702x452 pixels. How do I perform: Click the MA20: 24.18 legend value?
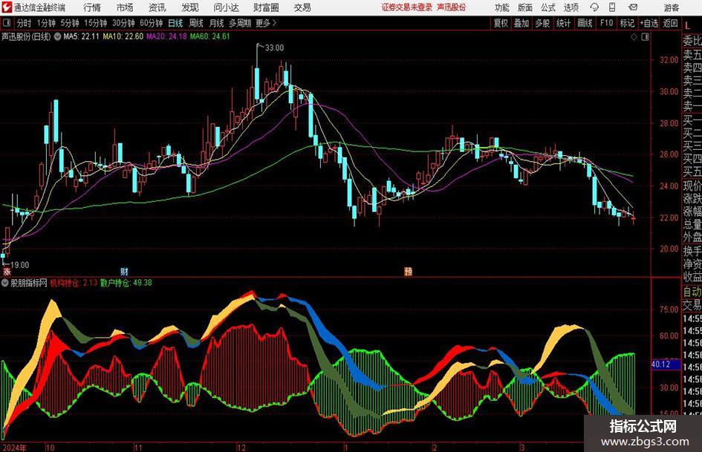166,36
